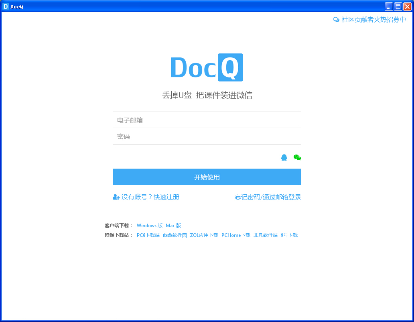This screenshot has height=322, width=414.
Task: Open the PCHome下载 mirror link
Action: 236,235
